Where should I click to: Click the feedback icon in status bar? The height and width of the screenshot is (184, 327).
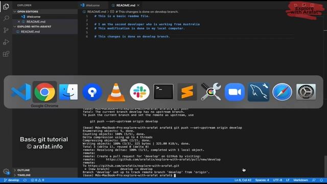(x=314, y=180)
